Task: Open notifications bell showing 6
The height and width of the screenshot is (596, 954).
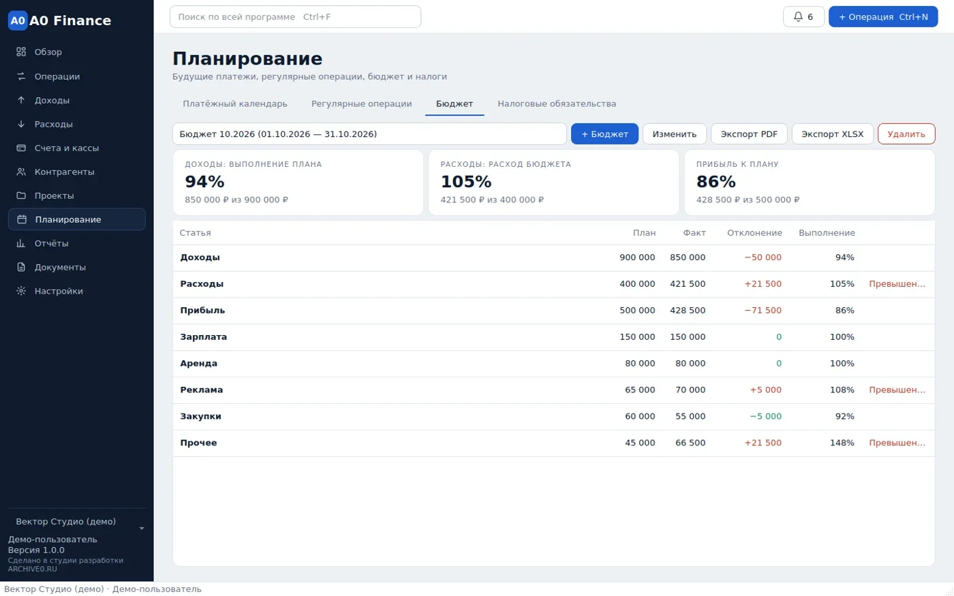Action: click(804, 17)
